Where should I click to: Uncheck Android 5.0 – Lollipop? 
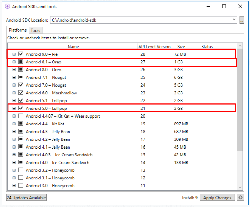[21, 108]
